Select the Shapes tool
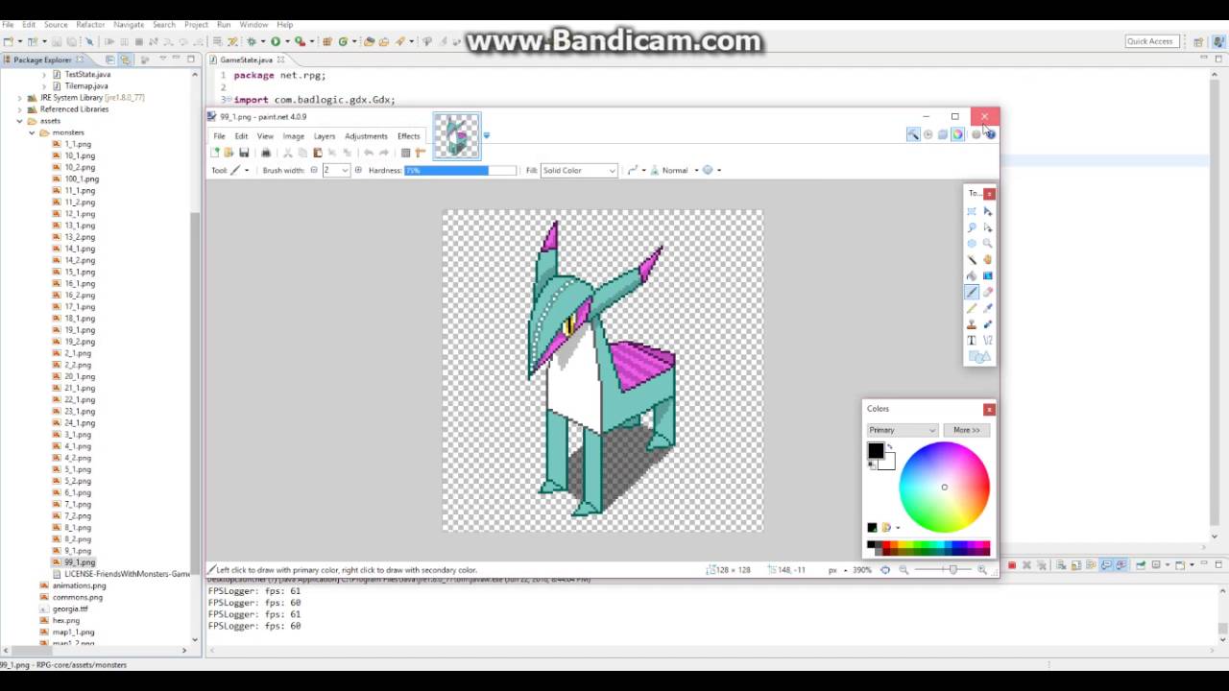This screenshot has width=1229, height=691. pyautogui.click(x=979, y=357)
